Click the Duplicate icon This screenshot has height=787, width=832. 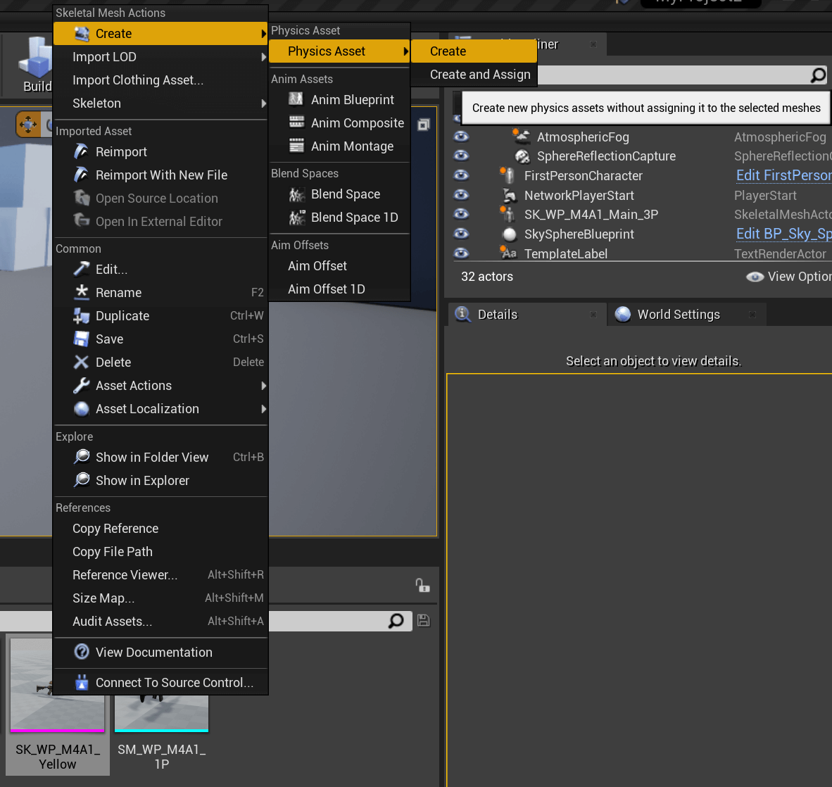click(x=81, y=316)
